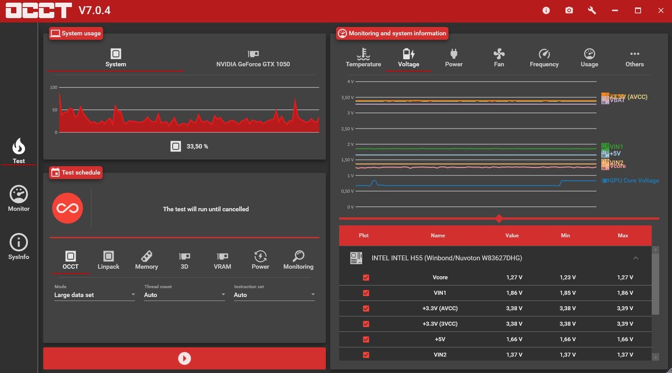This screenshot has width=672, height=373.
Task: Select the OCCT test type
Action: click(70, 260)
